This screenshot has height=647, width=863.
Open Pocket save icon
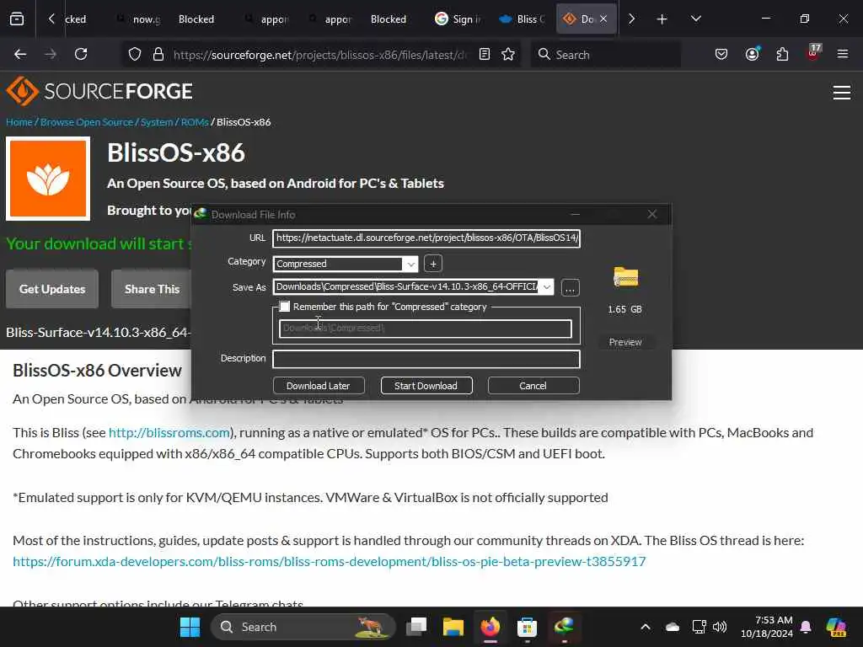[x=721, y=54]
